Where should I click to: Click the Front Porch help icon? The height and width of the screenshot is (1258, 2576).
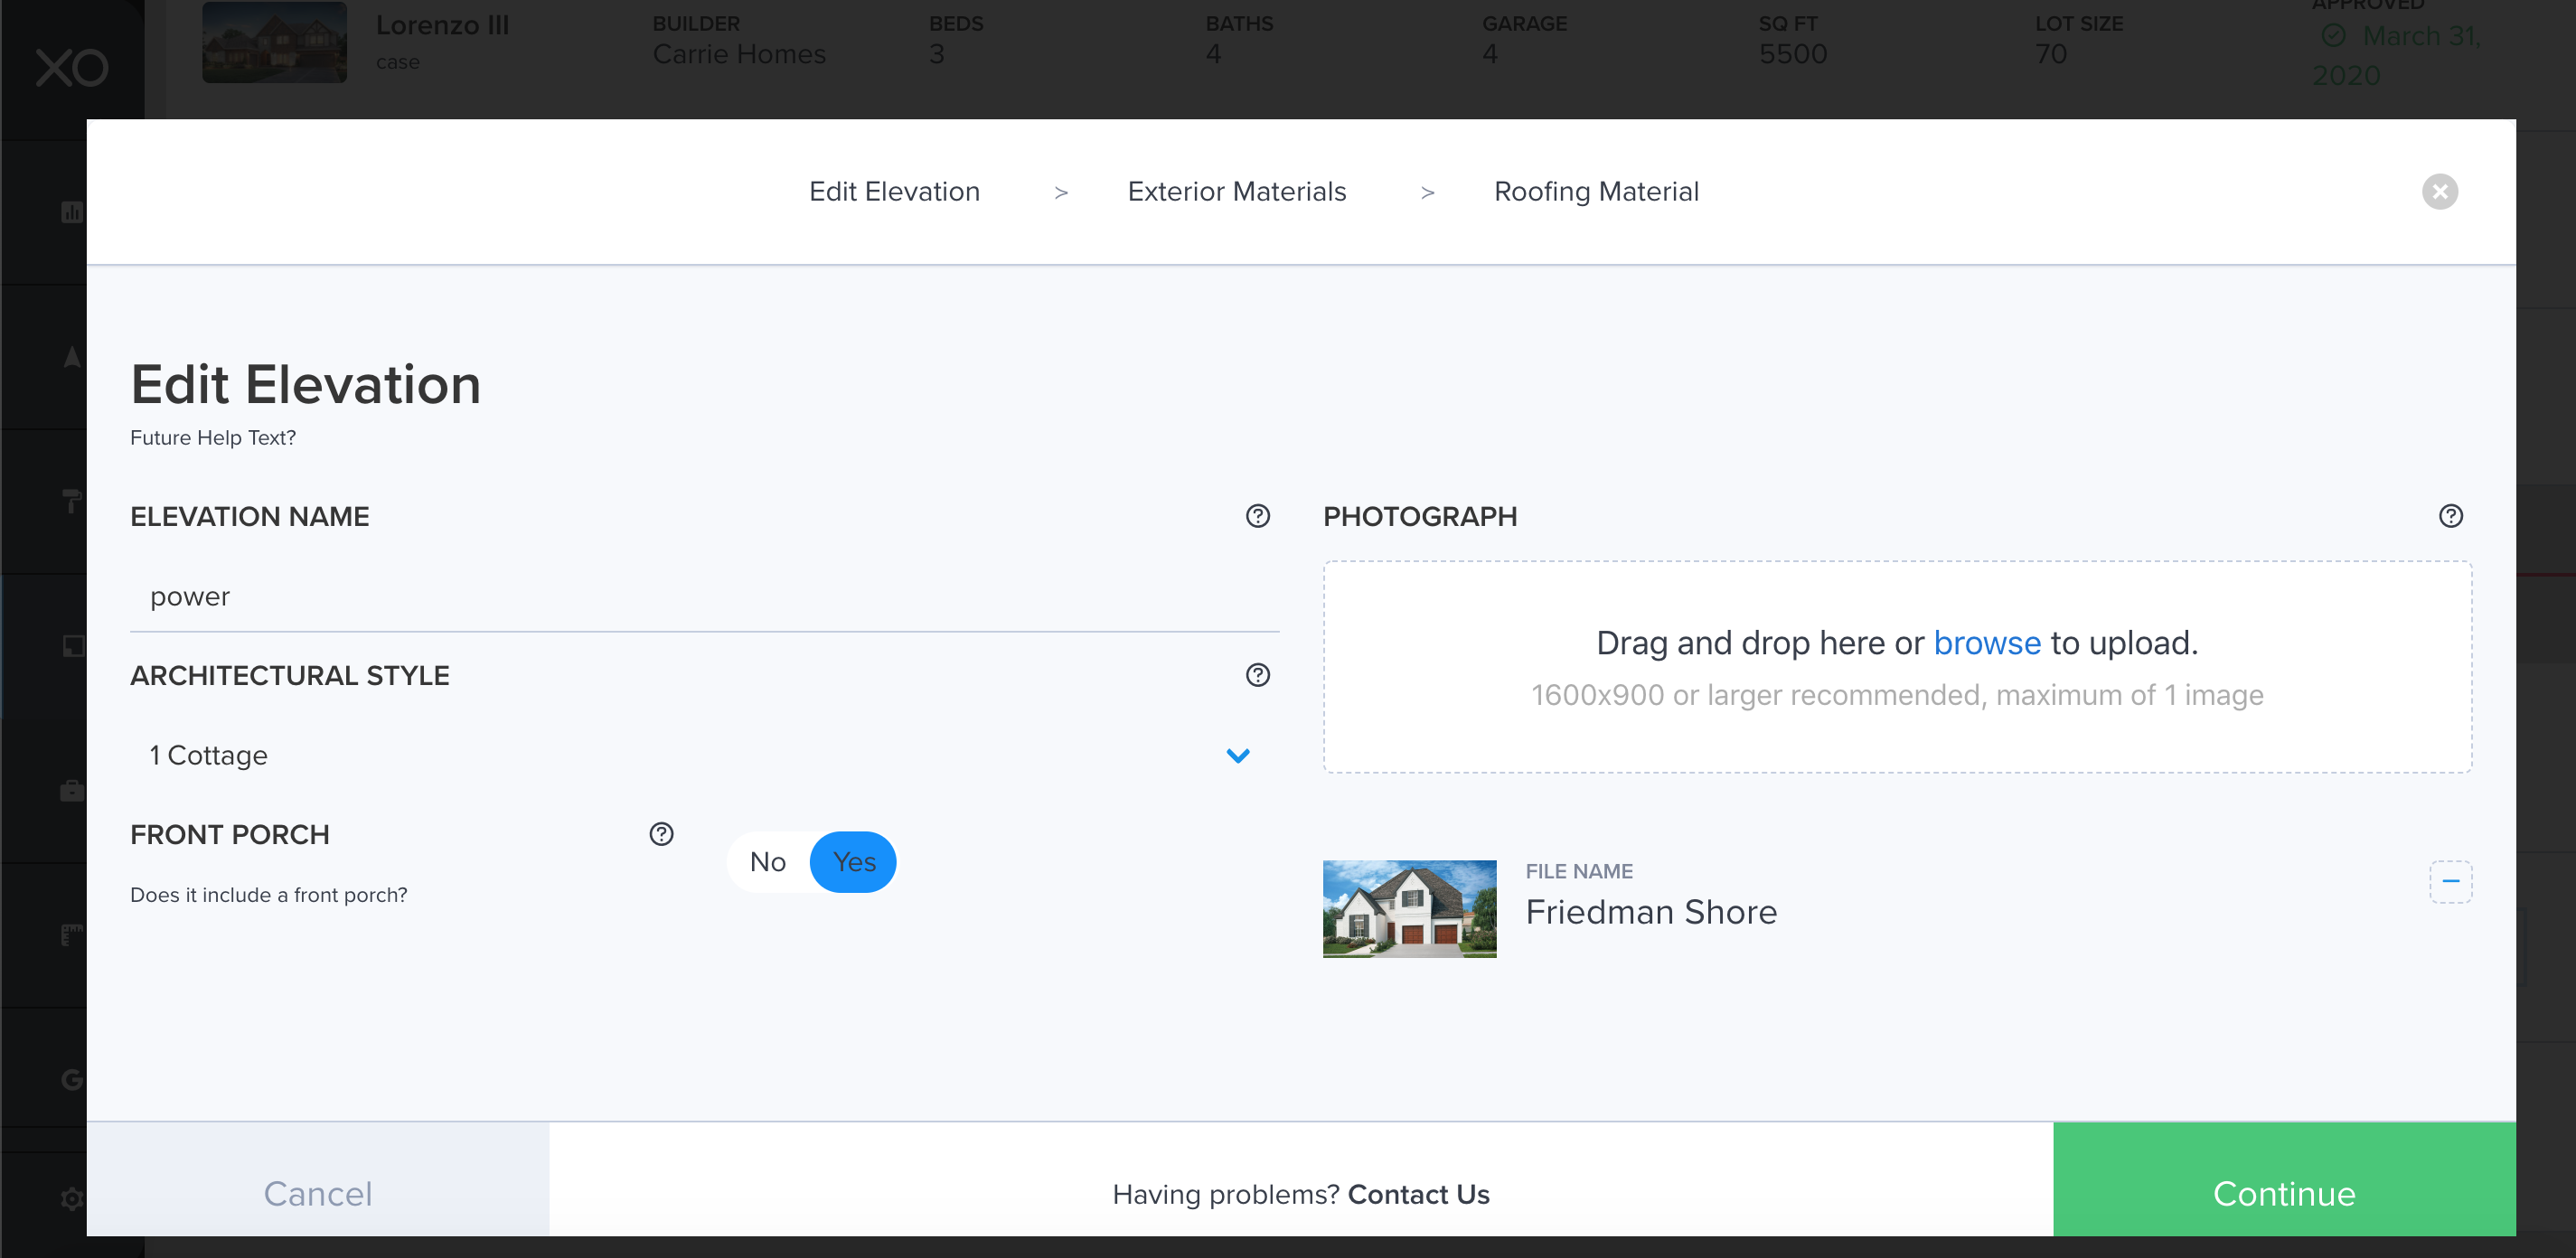[x=661, y=834]
